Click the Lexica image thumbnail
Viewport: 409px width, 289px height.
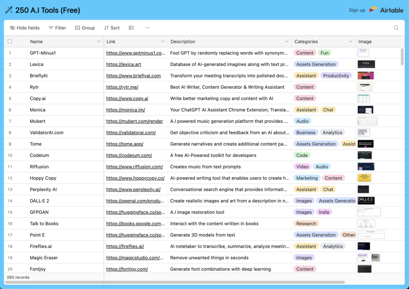[366, 64]
